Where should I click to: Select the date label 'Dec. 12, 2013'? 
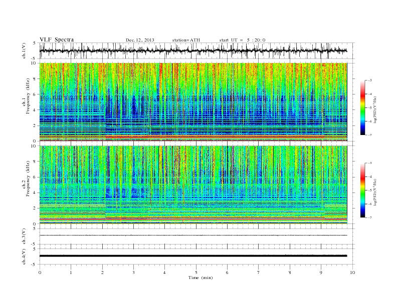(x=140, y=40)
